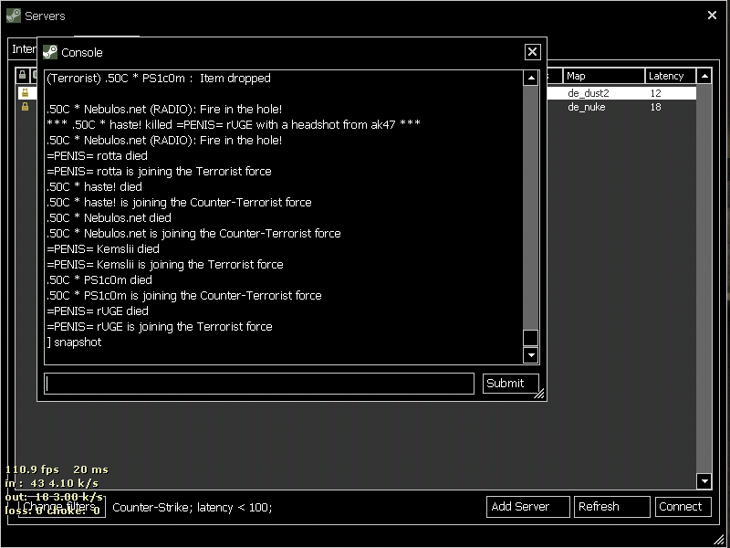
Task: Click the padlock column header in the server list
Action: point(22,76)
